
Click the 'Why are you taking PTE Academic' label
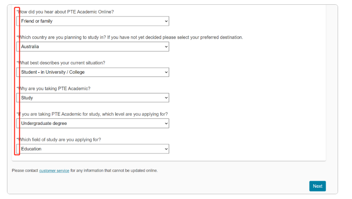click(x=54, y=88)
